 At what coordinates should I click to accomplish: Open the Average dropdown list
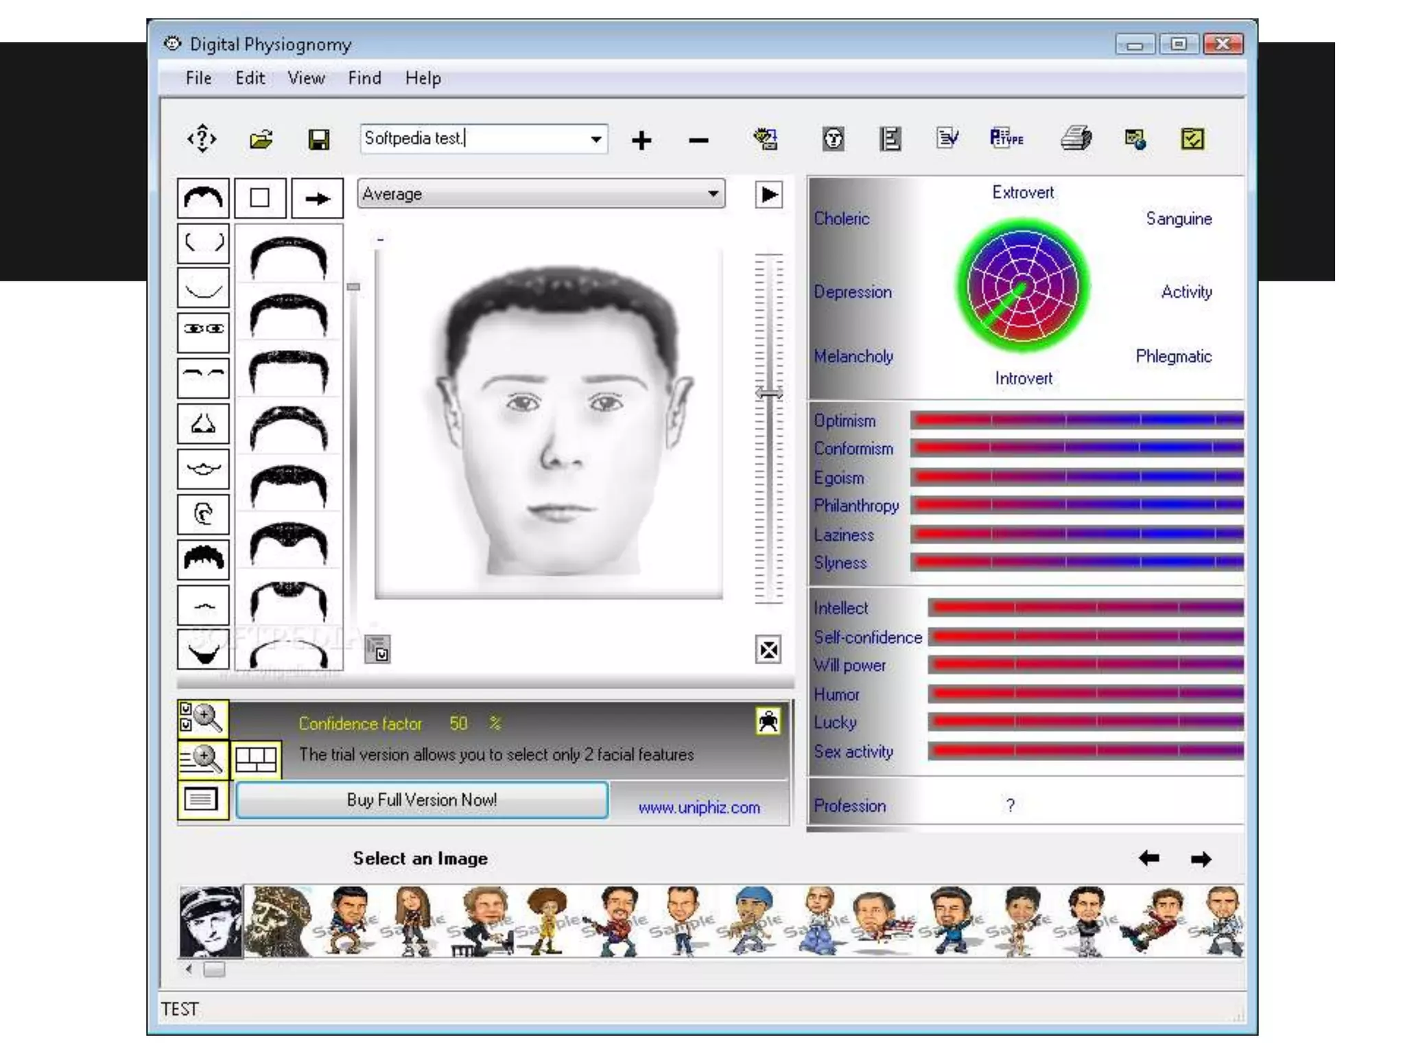(713, 194)
